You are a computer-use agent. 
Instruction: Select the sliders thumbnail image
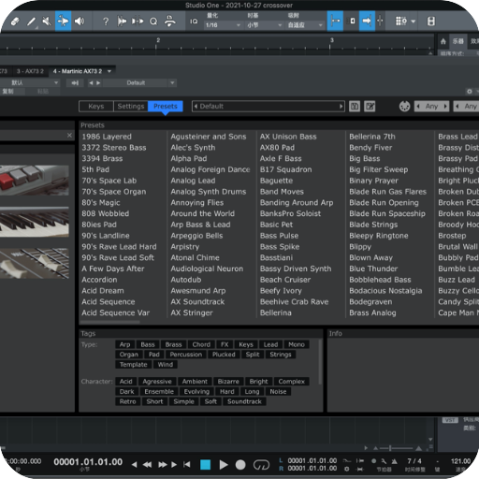35,263
